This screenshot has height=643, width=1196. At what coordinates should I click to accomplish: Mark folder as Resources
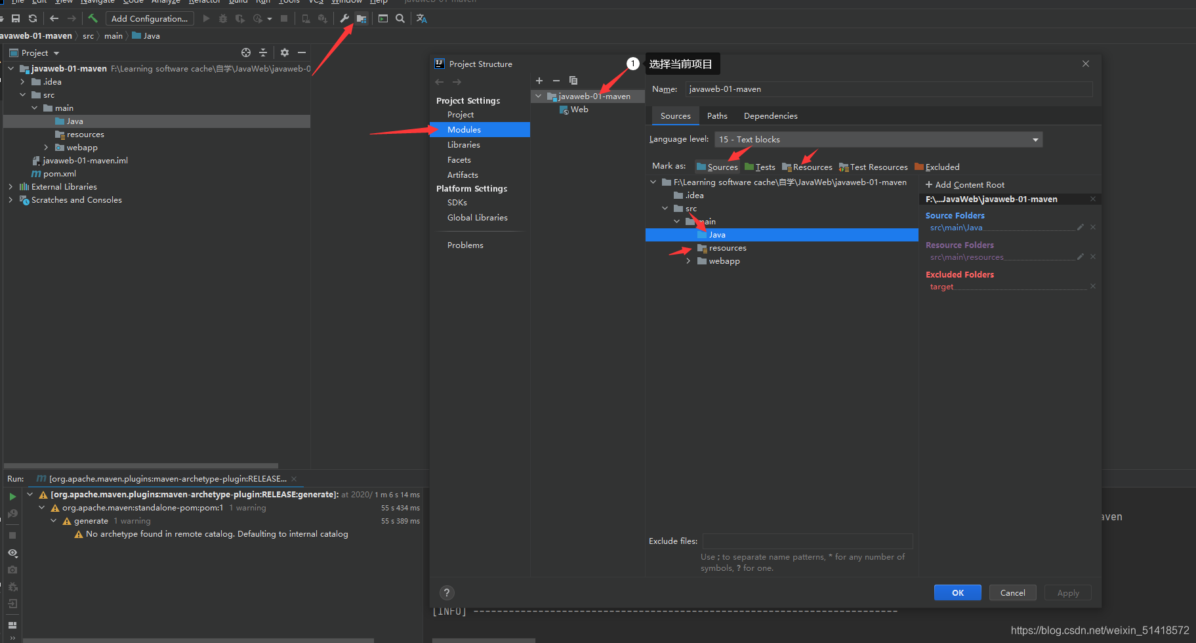[807, 167]
